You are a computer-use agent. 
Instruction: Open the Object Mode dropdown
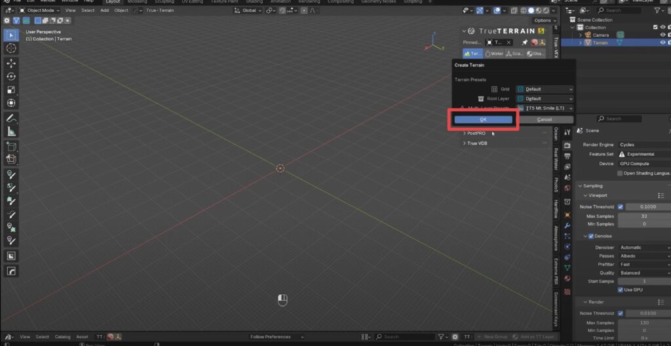click(40, 10)
